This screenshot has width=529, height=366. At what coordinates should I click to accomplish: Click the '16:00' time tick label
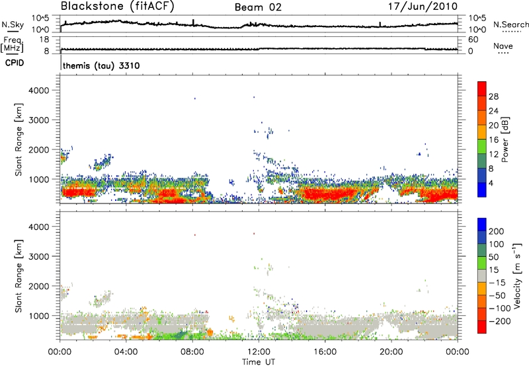click(325, 352)
